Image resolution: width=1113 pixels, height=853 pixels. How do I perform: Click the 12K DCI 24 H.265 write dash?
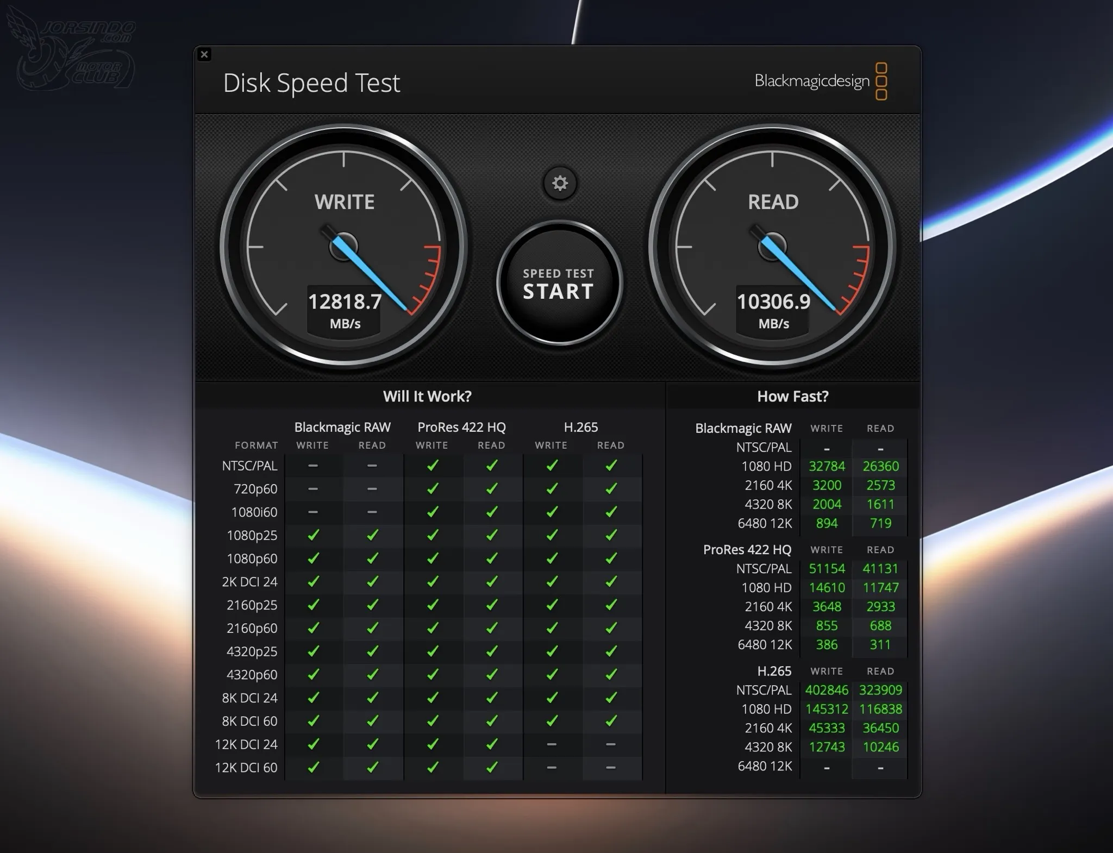[x=552, y=744]
